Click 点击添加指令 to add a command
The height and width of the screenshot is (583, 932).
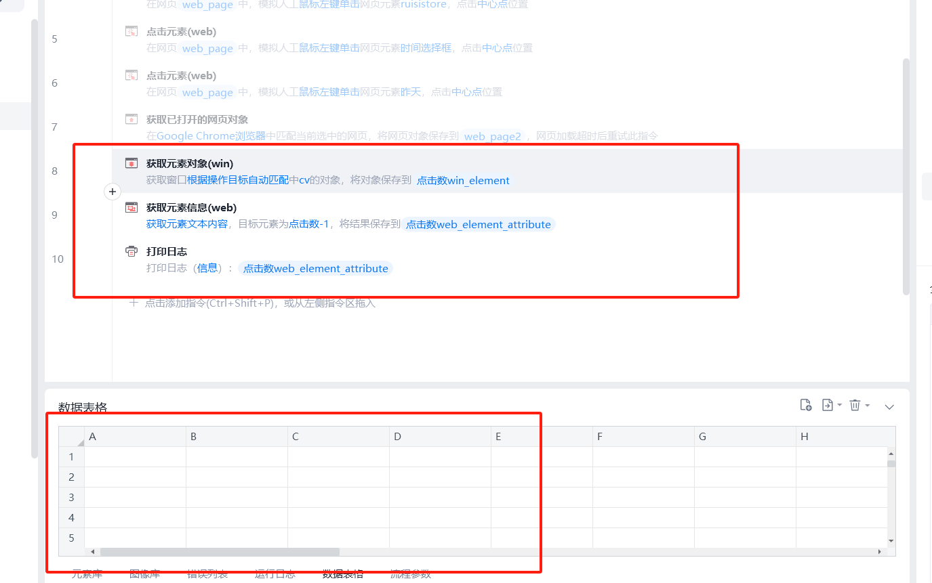252,303
